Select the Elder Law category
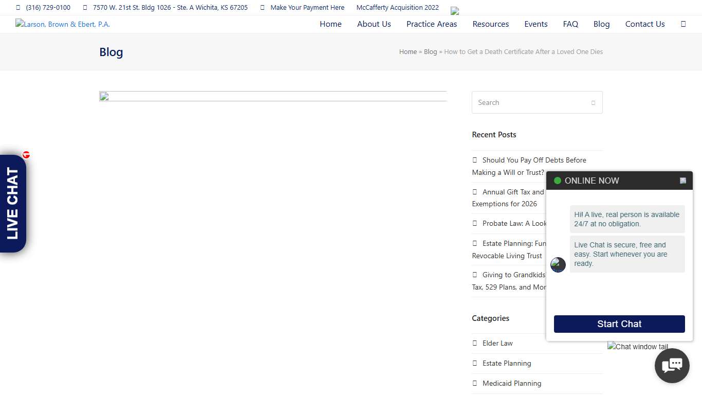702x395 pixels. click(497, 344)
